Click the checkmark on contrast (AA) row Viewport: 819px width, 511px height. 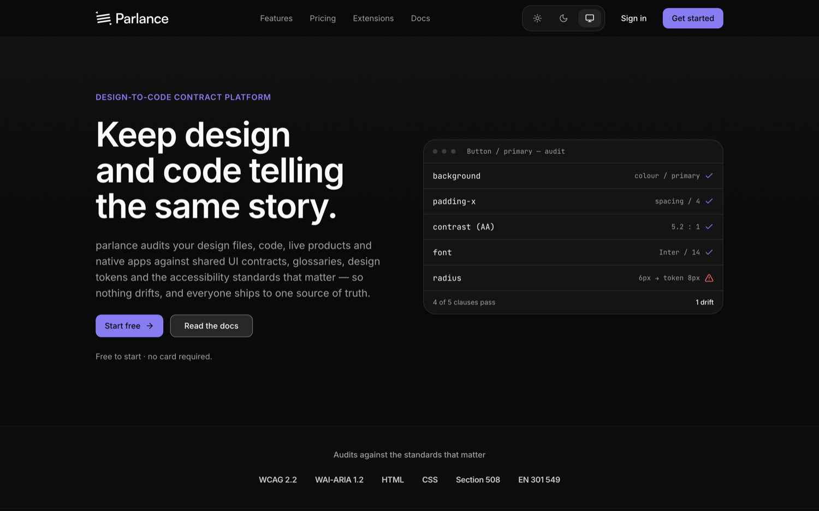point(709,226)
